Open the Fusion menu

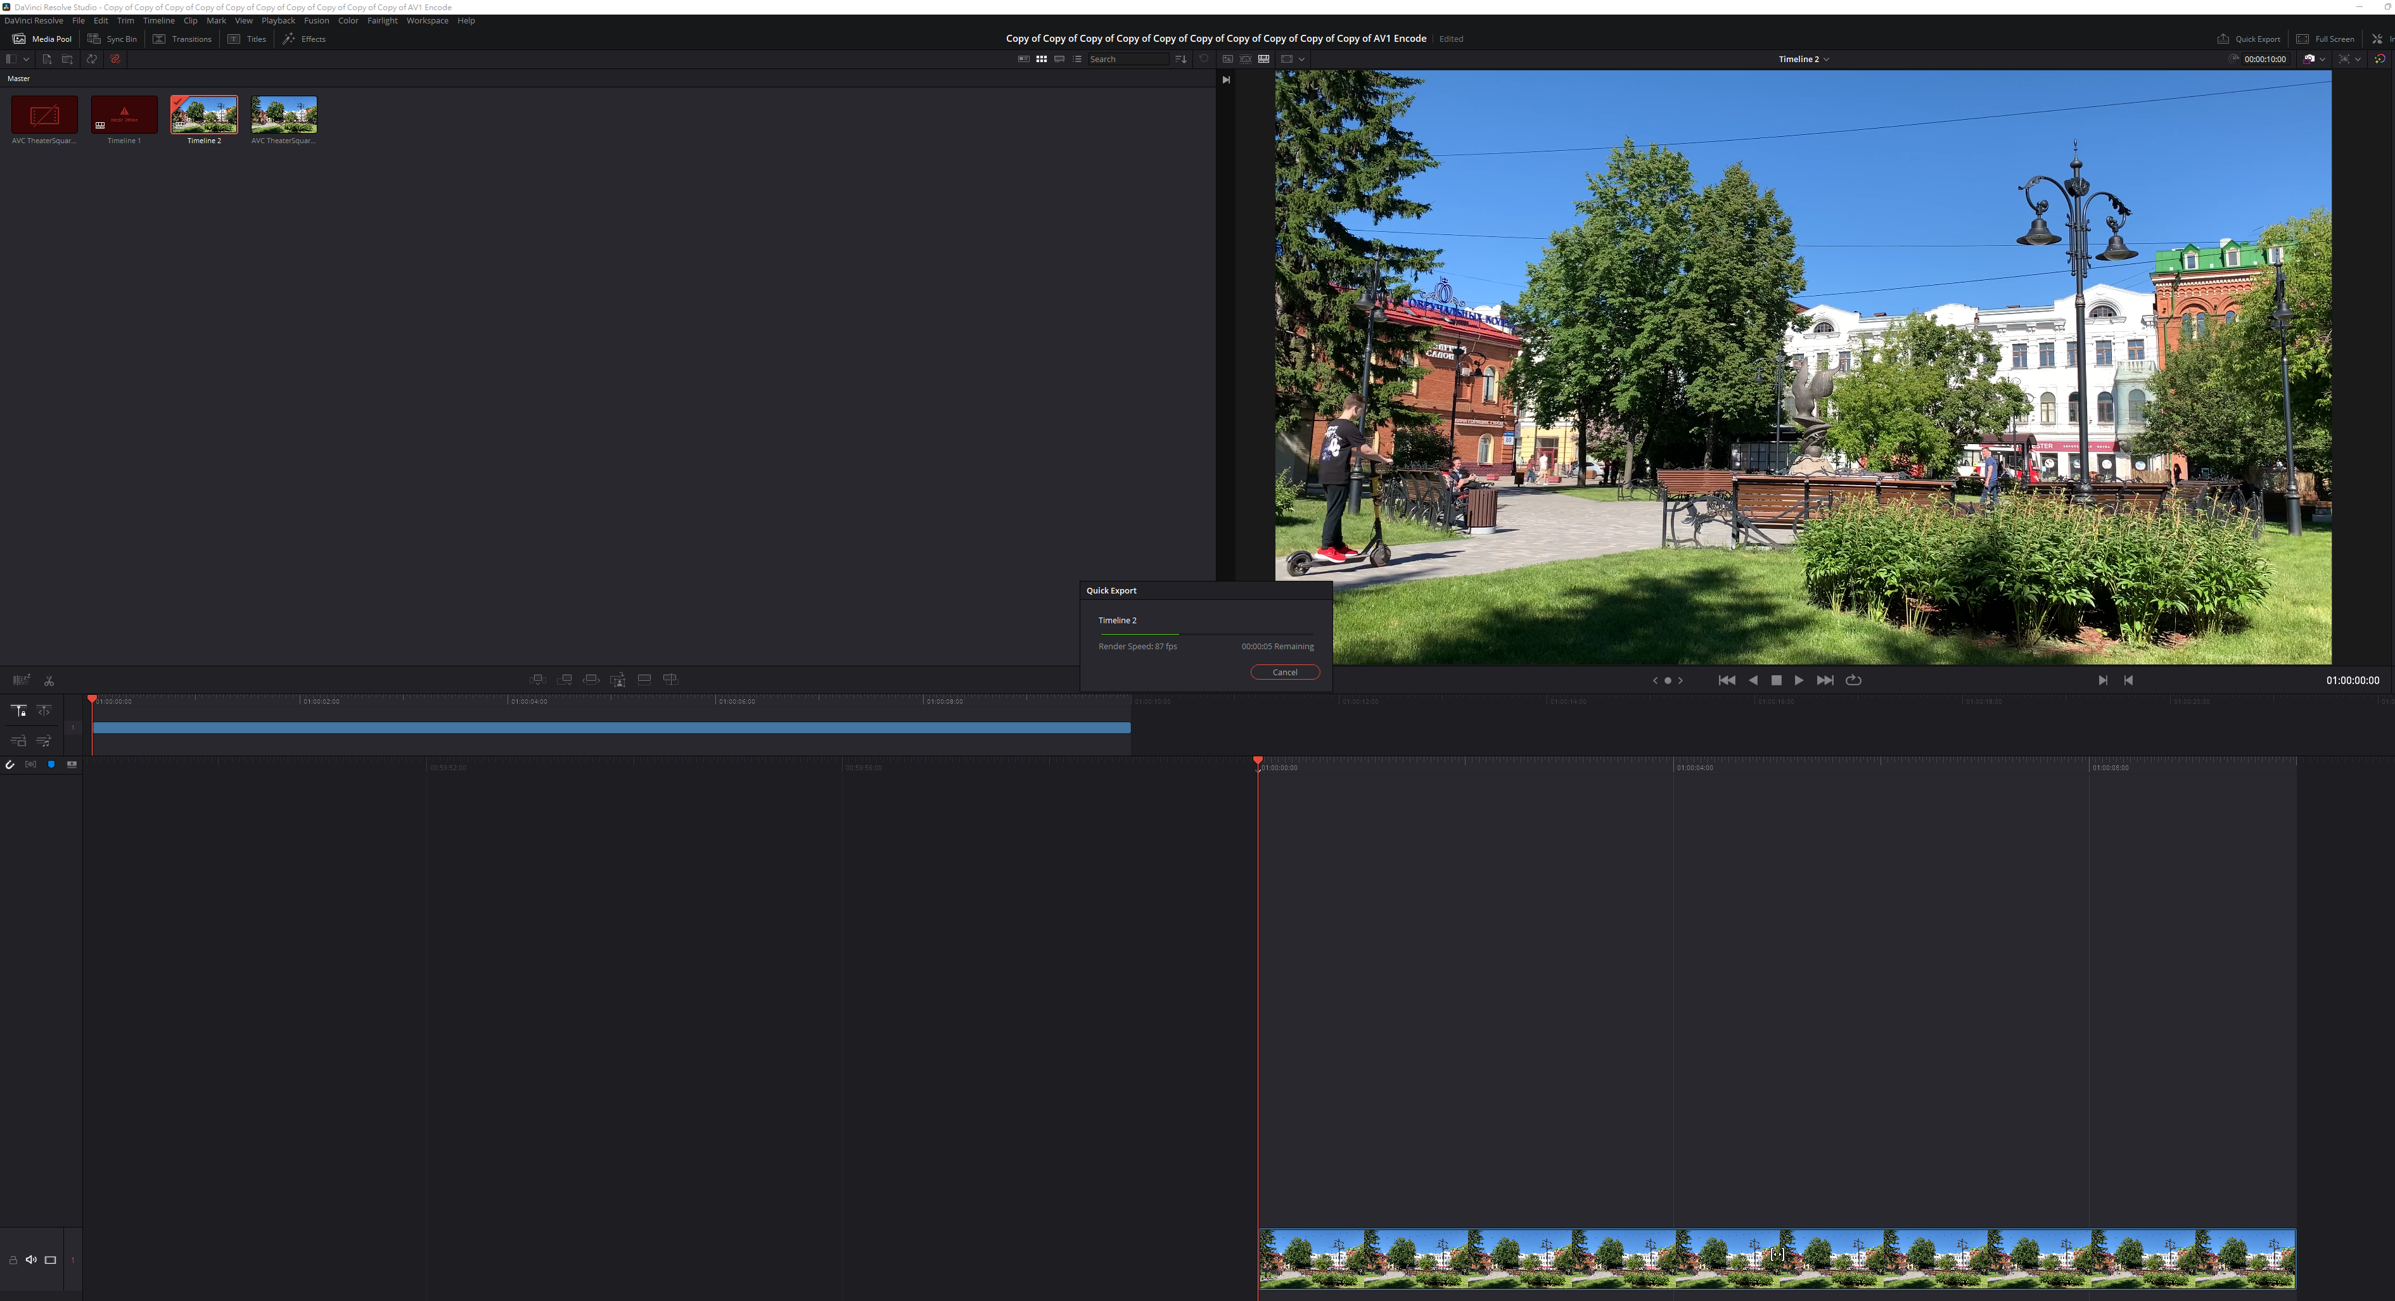pyautogui.click(x=316, y=20)
